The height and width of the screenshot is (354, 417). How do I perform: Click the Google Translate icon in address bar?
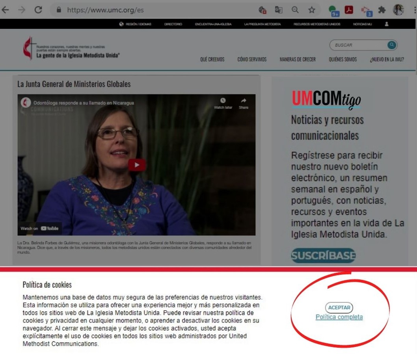point(279,10)
